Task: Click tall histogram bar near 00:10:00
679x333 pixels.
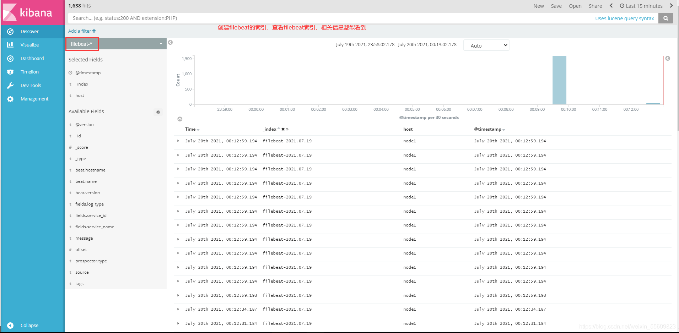Action: point(559,80)
